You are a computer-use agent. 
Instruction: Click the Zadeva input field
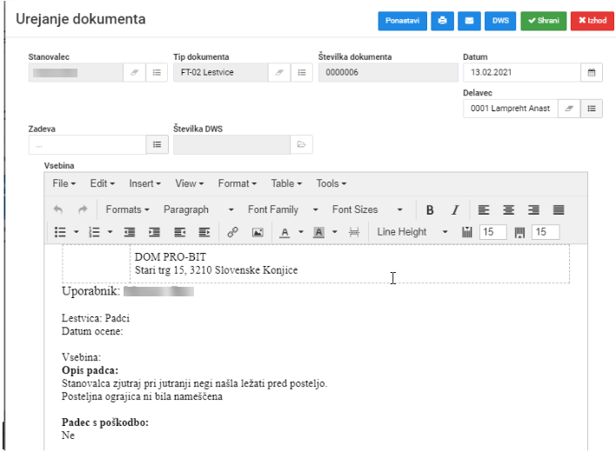point(87,145)
